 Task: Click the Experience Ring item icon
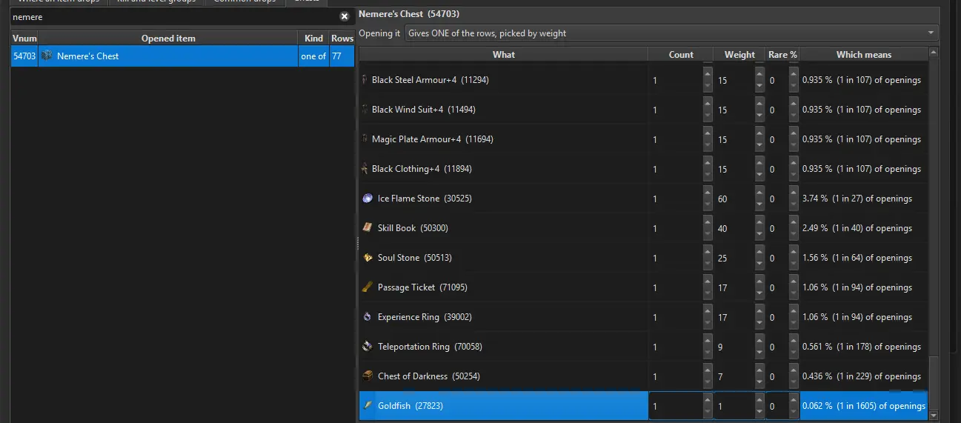(x=368, y=316)
